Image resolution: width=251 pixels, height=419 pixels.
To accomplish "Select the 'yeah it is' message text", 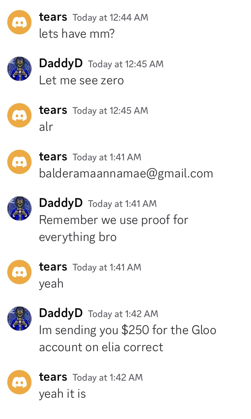I will click(x=62, y=394).
